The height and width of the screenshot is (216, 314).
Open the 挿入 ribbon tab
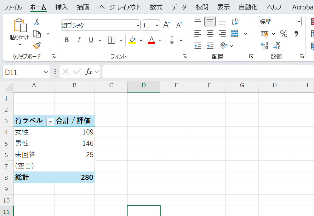(61, 7)
